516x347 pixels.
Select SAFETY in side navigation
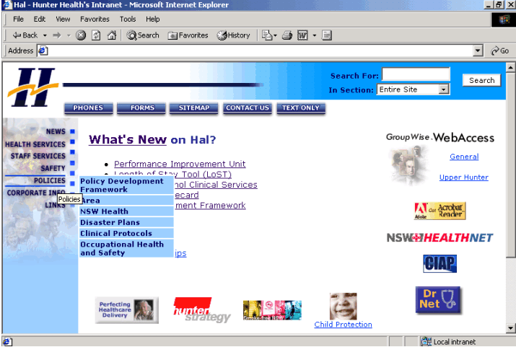pyautogui.click(x=53, y=168)
